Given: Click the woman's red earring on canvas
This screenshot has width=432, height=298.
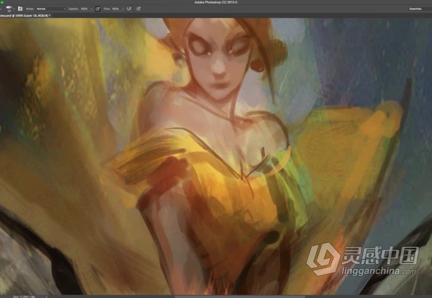Looking at the screenshot, I should click(x=257, y=67).
